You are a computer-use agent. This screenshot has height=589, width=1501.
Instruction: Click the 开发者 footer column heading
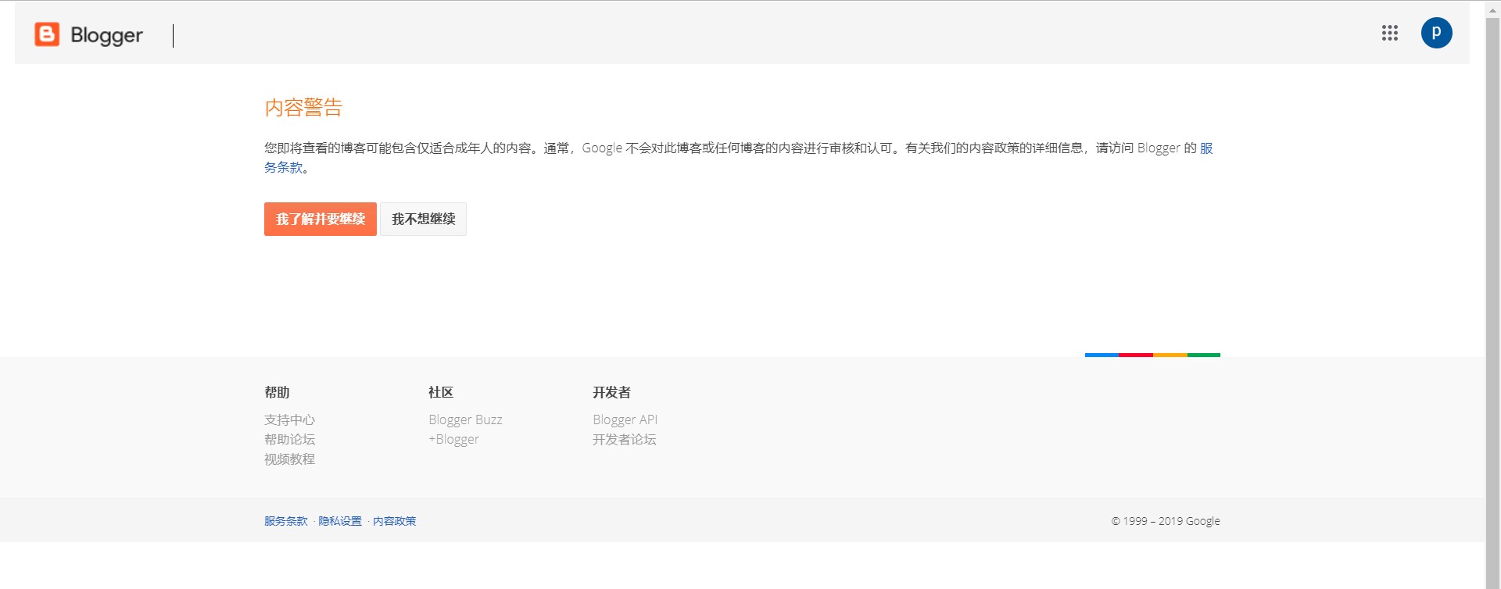[x=611, y=392]
